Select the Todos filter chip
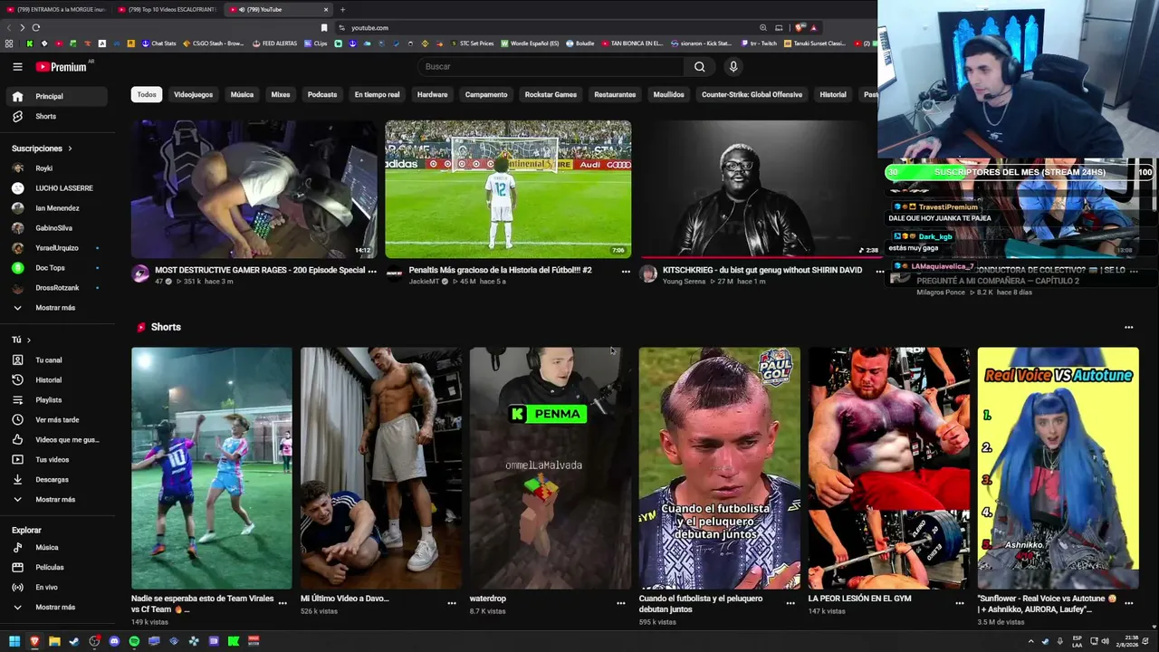The width and height of the screenshot is (1159, 652). click(x=147, y=94)
